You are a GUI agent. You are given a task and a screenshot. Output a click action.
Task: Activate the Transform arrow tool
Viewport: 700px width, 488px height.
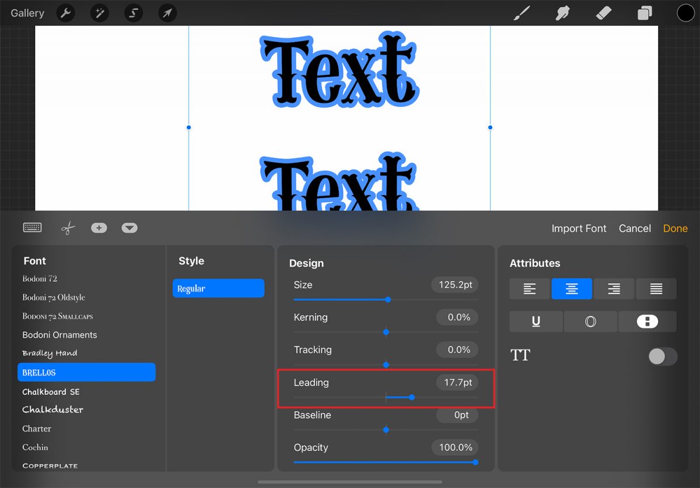pyautogui.click(x=167, y=13)
